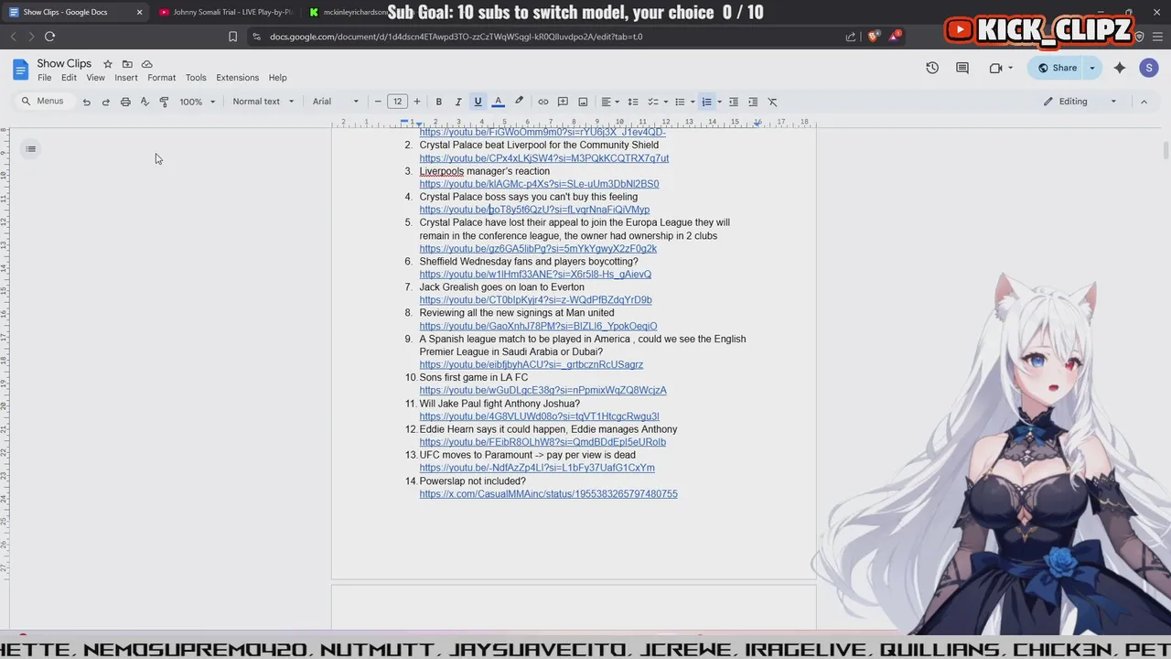Viewport: 1171px width, 659px height.
Task: Increase indent of the list
Action: click(753, 102)
